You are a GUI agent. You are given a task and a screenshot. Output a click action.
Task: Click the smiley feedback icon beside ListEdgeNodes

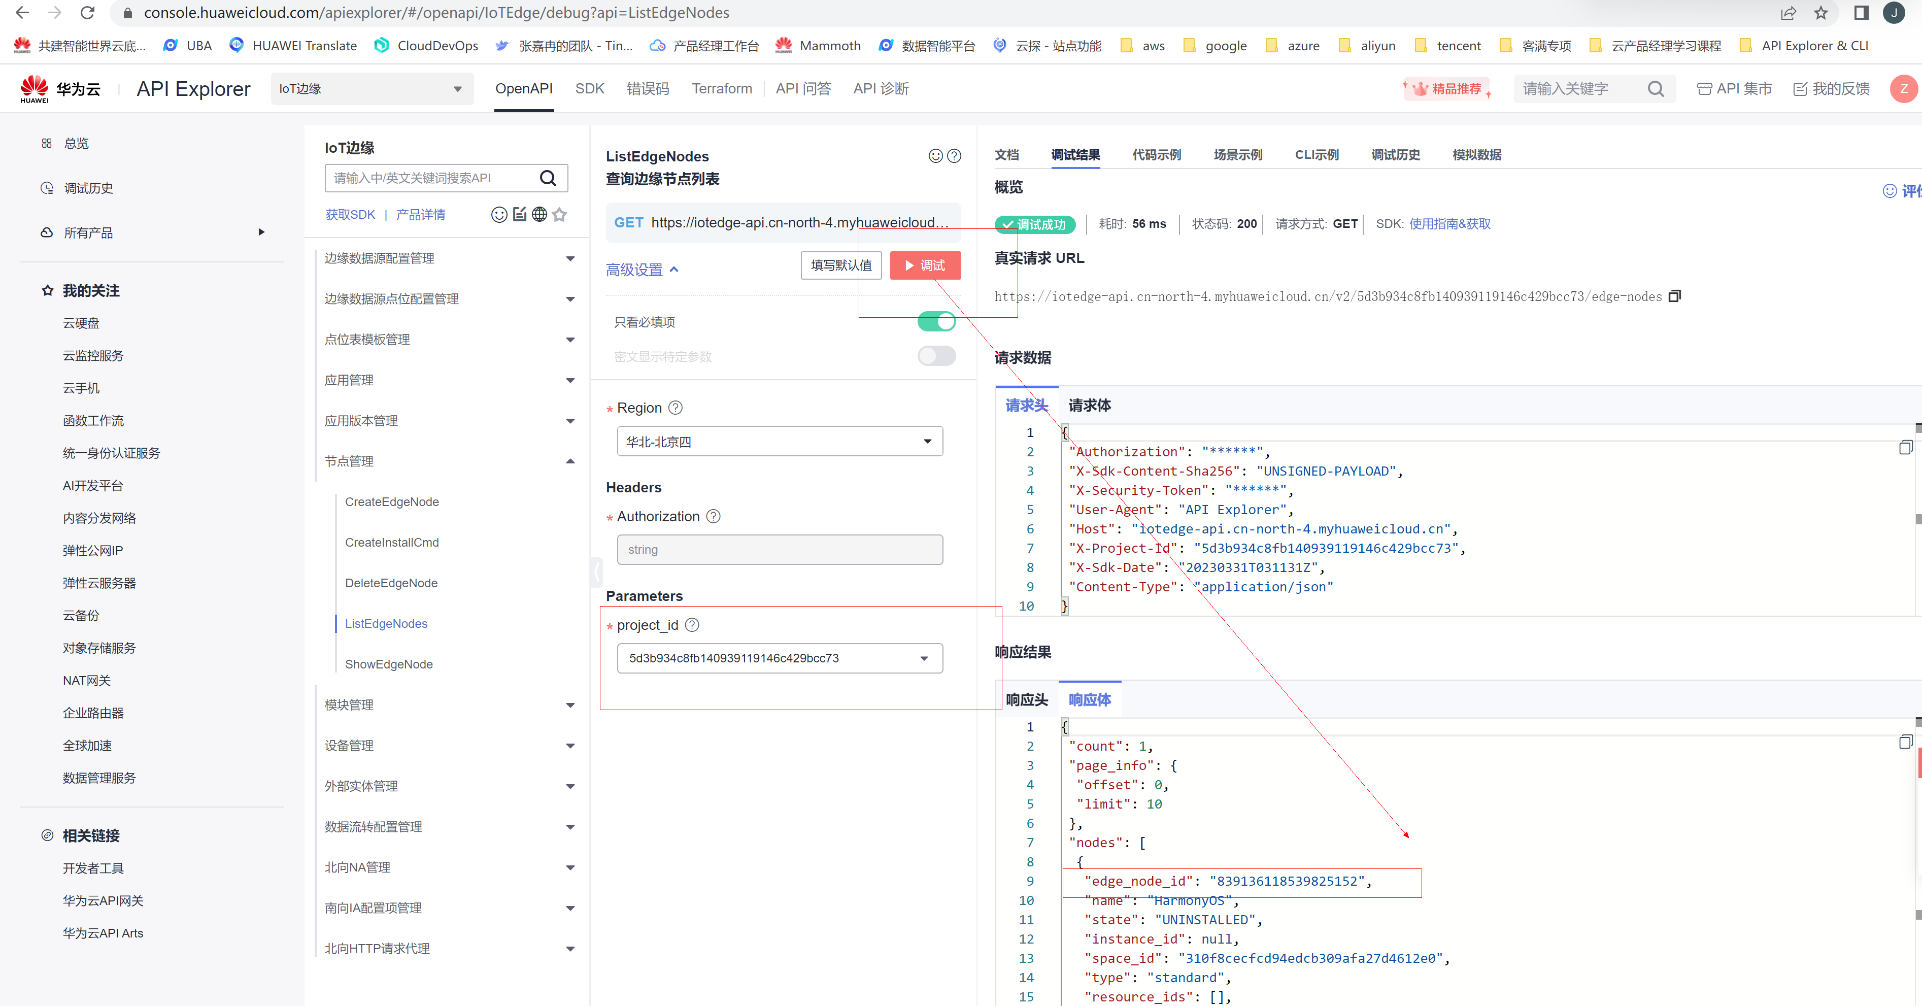pyautogui.click(x=935, y=156)
